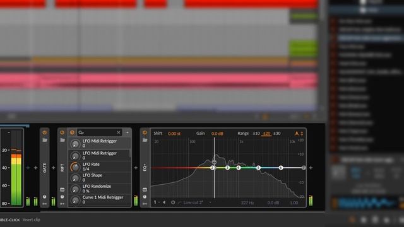Toggle the orange spectrum analyzer icon
Screen dimensions: 404x227
tap(297, 133)
